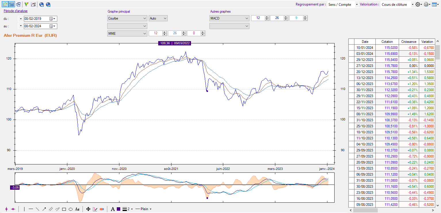Click the cascading windows toolbar icon
Screen dimensions: 441x213
coord(18,4)
